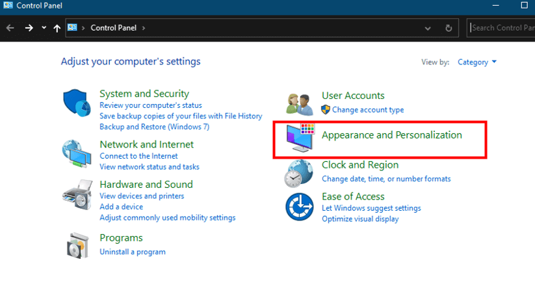Click Let Windows suggest settings

371,208
